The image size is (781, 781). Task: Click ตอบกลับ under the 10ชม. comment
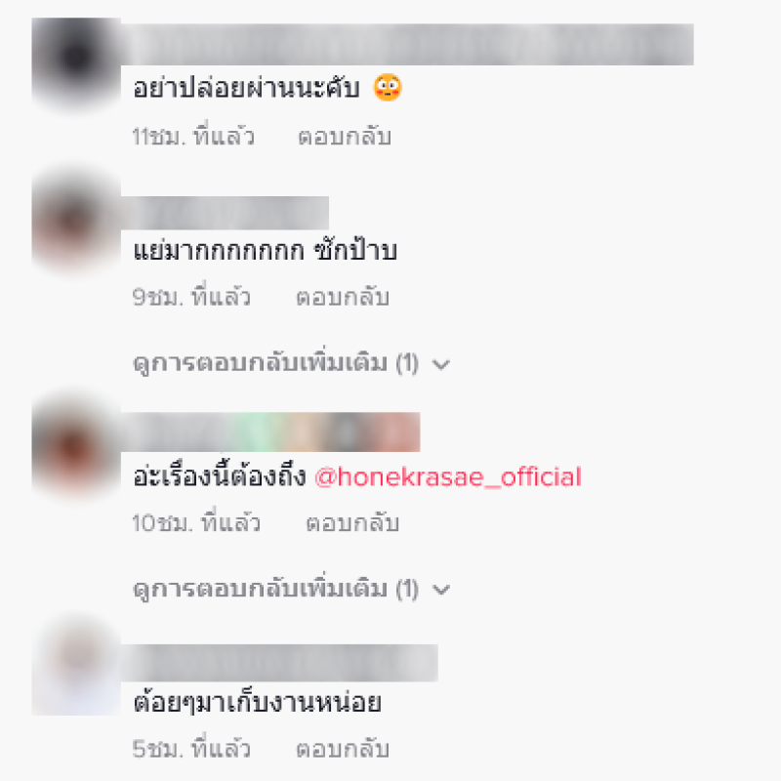point(352,523)
